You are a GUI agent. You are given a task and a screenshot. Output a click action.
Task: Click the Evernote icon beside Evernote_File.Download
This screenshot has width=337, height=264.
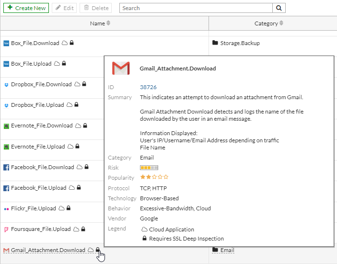pyautogui.click(x=6, y=126)
